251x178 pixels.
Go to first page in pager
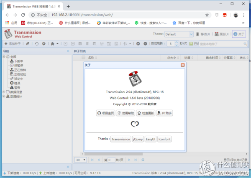coord(92,160)
